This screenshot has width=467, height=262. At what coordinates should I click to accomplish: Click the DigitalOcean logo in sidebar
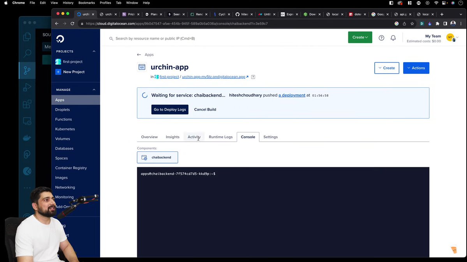[x=60, y=39]
